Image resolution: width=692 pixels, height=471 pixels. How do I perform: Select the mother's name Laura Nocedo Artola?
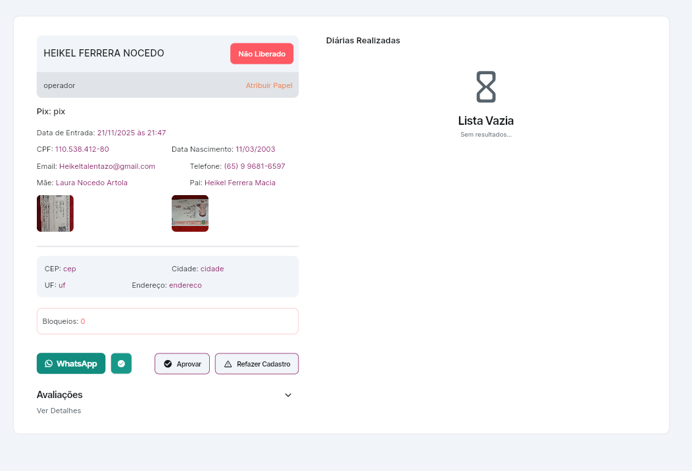(x=91, y=183)
